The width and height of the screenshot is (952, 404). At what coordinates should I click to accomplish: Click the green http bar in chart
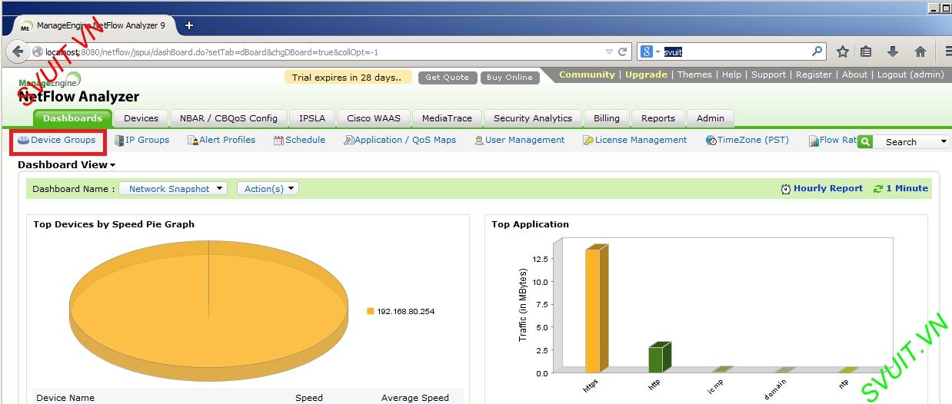pos(660,358)
